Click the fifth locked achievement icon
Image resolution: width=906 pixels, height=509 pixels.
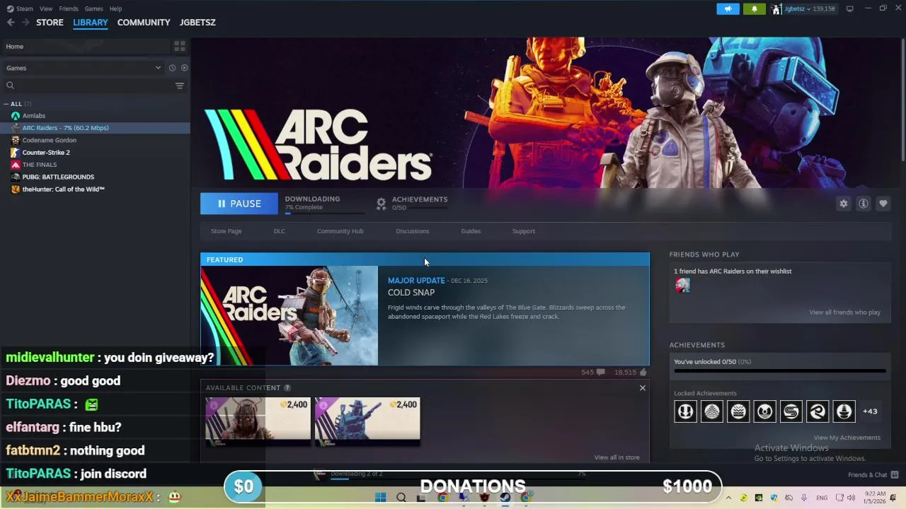coord(791,411)
